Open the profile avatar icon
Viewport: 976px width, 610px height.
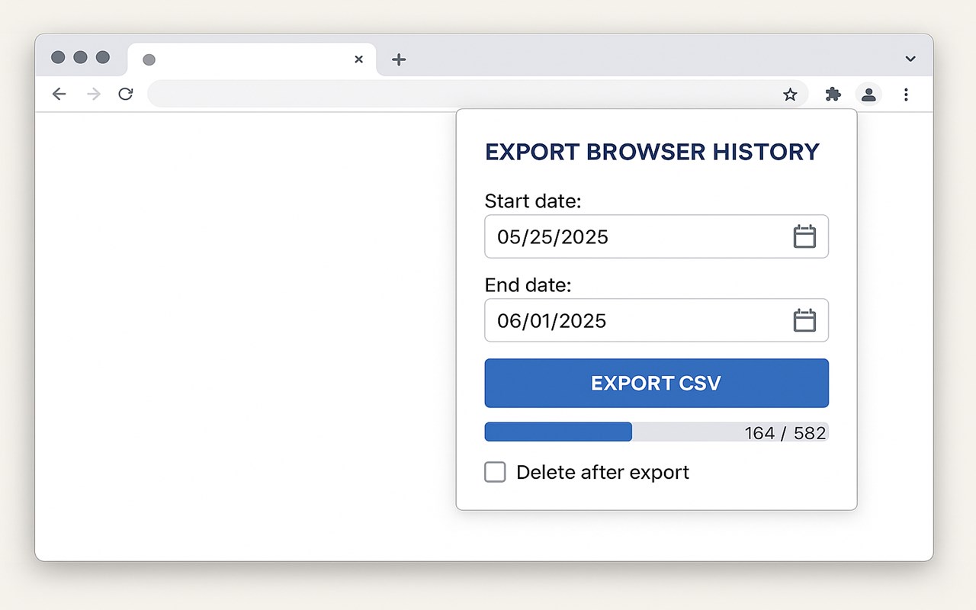pyautogui.click(x=868, y=95)
